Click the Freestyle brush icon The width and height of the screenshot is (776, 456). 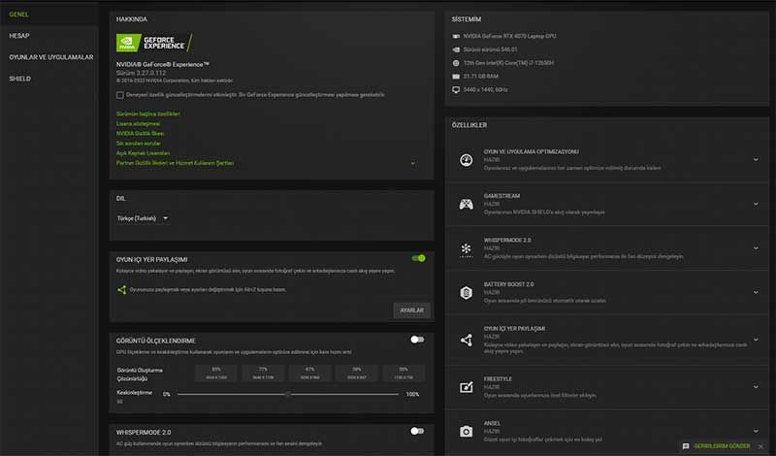[467, 387]
